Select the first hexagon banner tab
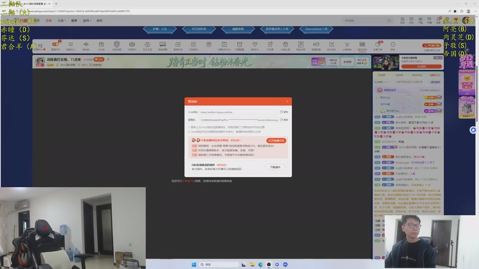The image size is (479, 269). click(x=160, y=29)
